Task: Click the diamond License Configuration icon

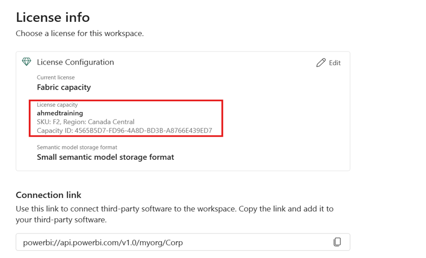Action: (26, 62)
